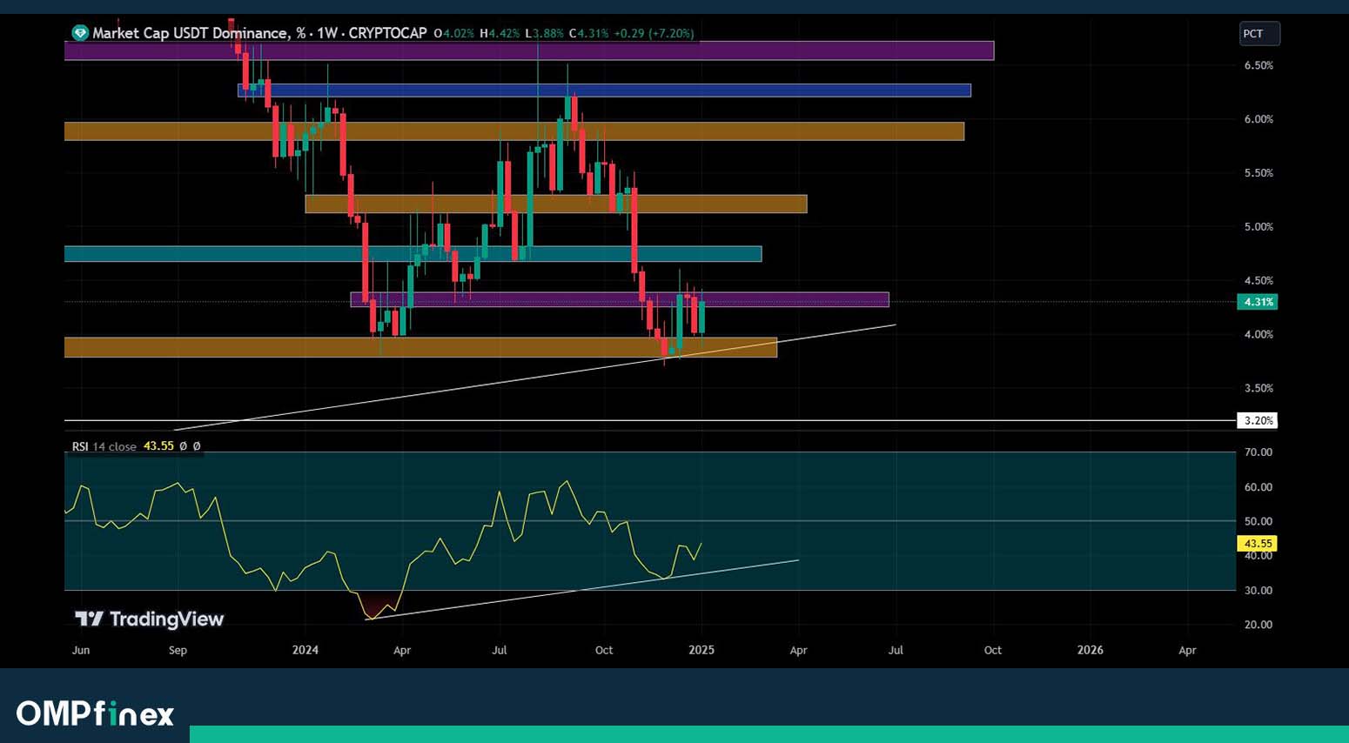Viewport: 1349px width, 743px height.
Task: Select the high value H4.42%
Action: coord(500,34)
